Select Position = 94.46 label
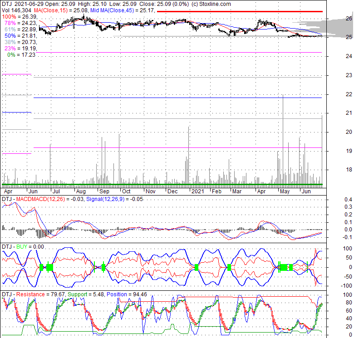The width and height of the screenshot is (354, 338). tap(127, 294)
